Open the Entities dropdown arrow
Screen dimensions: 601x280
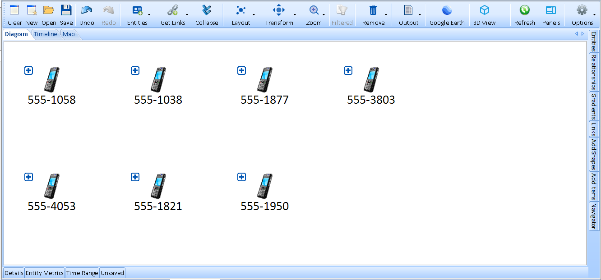click(149, 15)
